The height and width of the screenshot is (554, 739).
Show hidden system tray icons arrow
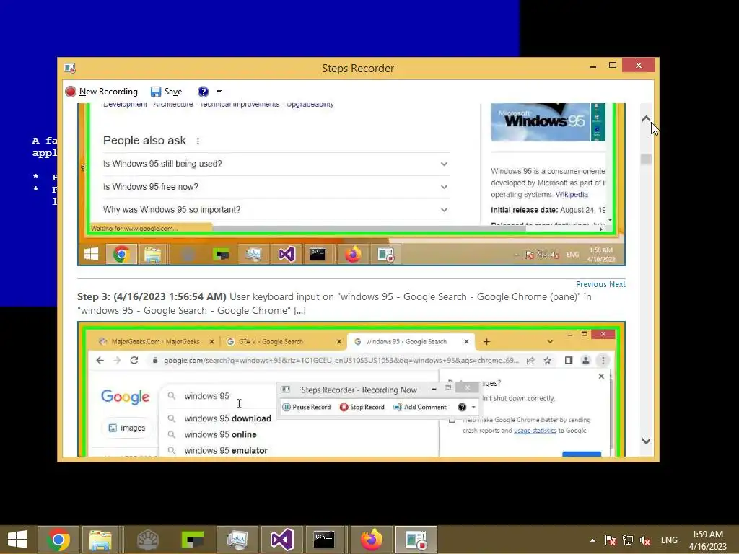click(592, 540)
